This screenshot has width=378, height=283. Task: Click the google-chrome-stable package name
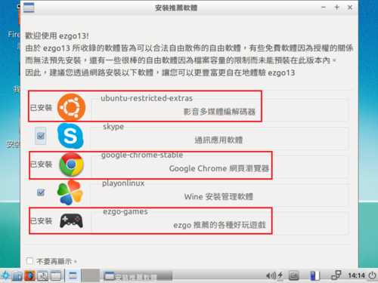click(x=142, y=155)
